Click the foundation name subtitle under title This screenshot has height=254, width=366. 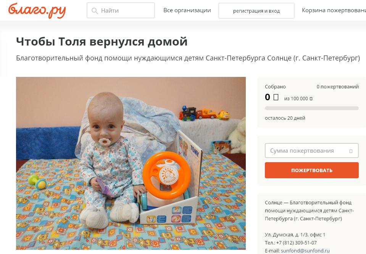(188, 58)
